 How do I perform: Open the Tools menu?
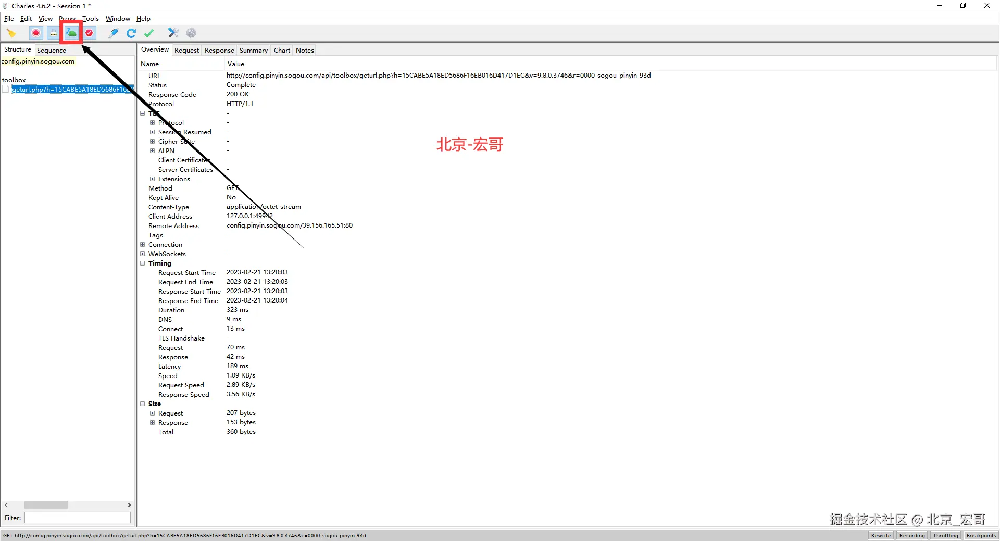click(91, 19)
